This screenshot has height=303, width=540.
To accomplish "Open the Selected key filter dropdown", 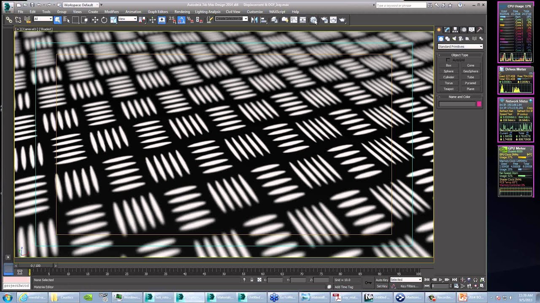I will (406, 279).
